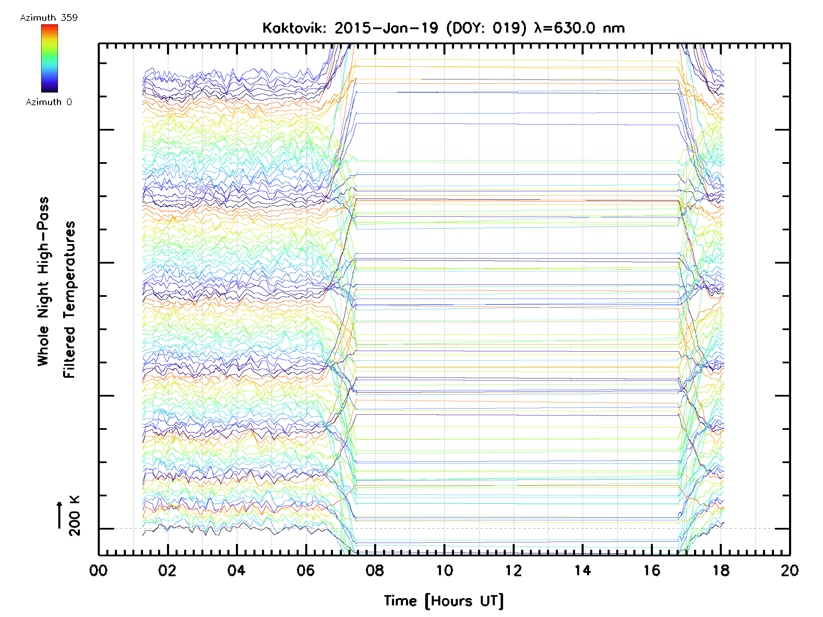823x617 pixels.
Task: Click the '04' x-axis tick label
Action: tap(237, 570)
